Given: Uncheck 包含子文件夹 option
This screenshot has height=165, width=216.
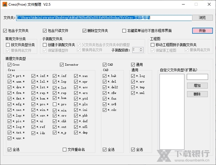Looking at the screenshot, I should pos(5,31).
